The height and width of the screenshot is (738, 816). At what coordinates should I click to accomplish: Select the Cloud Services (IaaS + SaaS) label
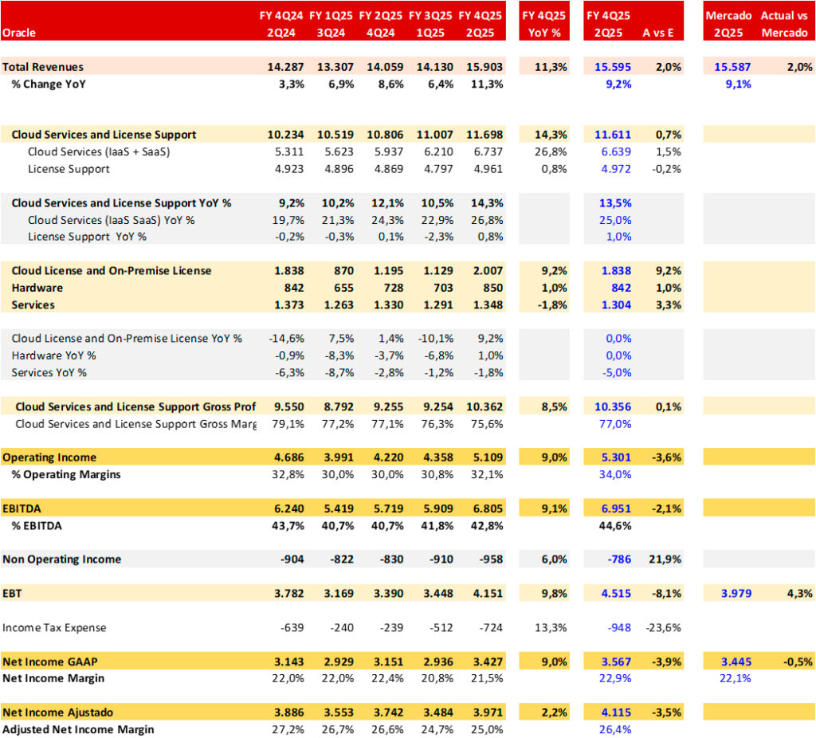99,151
